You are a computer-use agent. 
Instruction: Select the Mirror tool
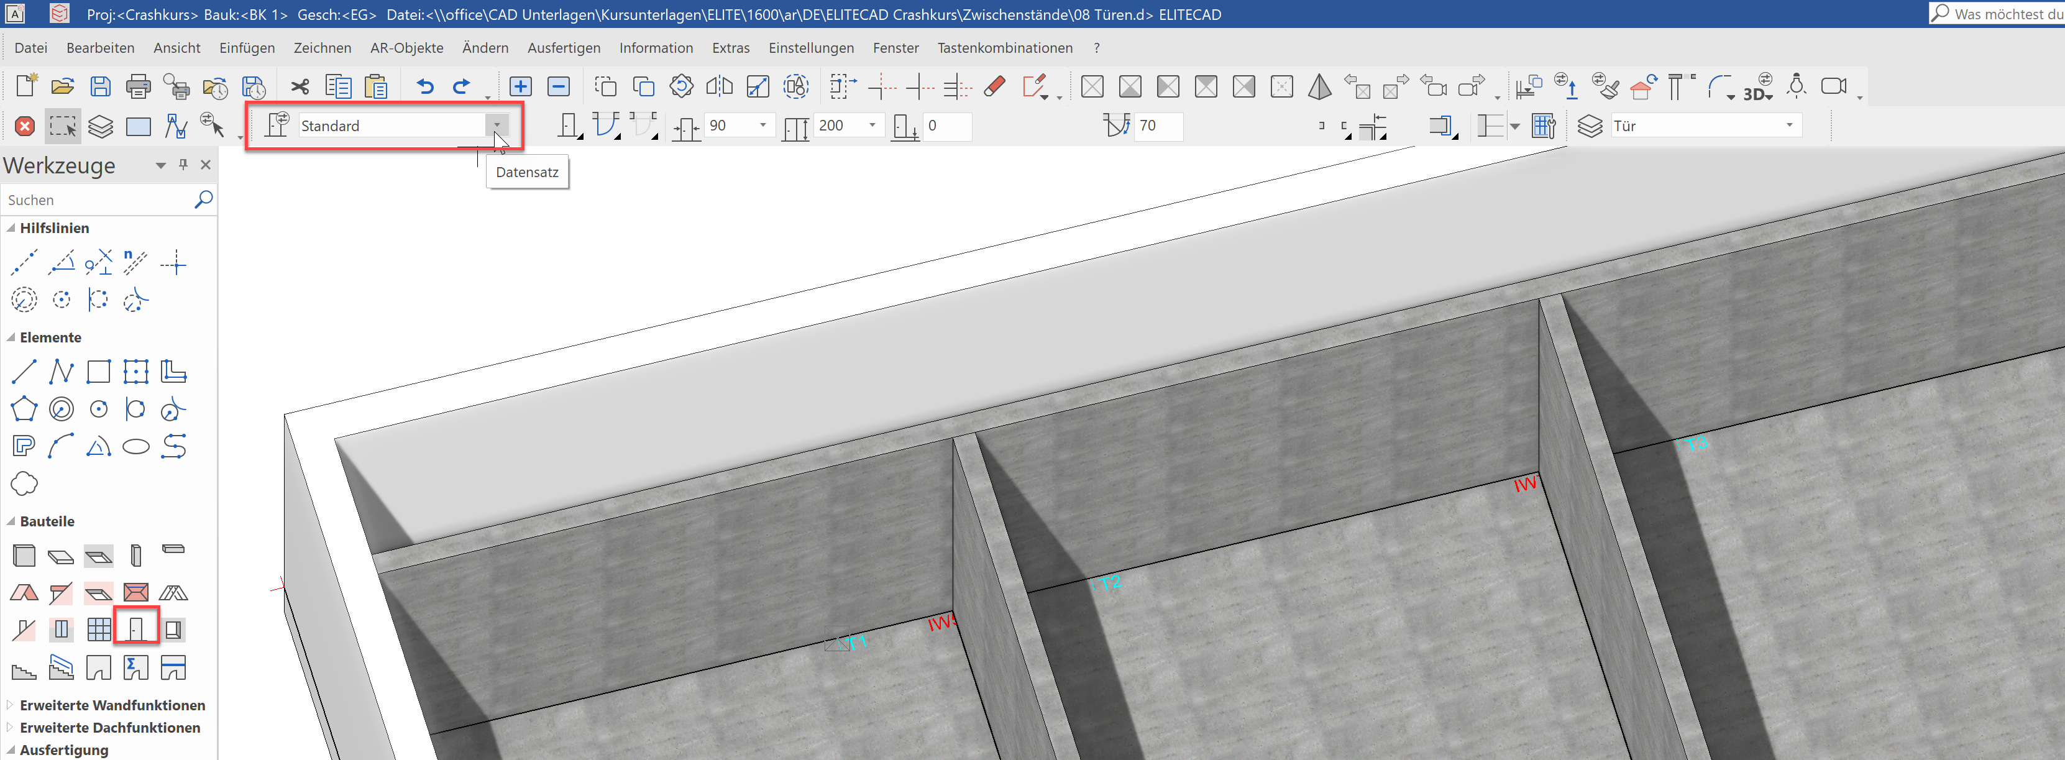(x=719, y=86)
